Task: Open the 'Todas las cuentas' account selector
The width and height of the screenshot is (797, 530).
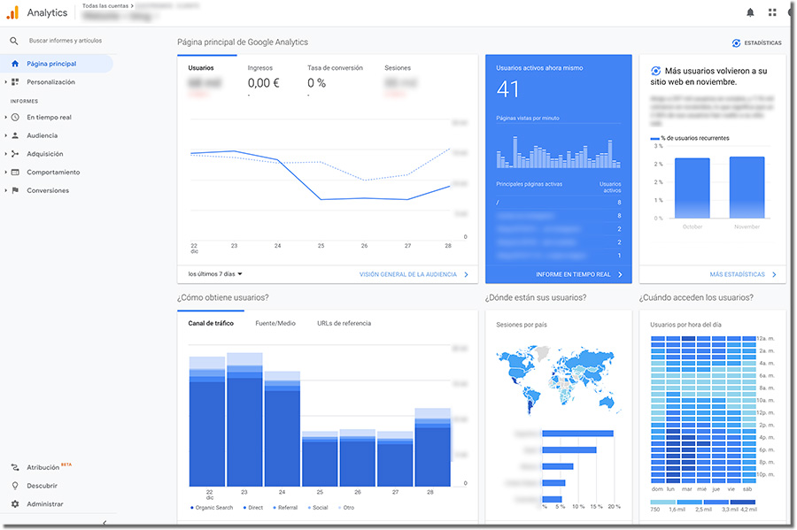Action: point(108,6)
